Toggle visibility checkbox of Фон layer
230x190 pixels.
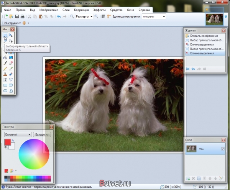pyautogui.click(x=223, y=149)
